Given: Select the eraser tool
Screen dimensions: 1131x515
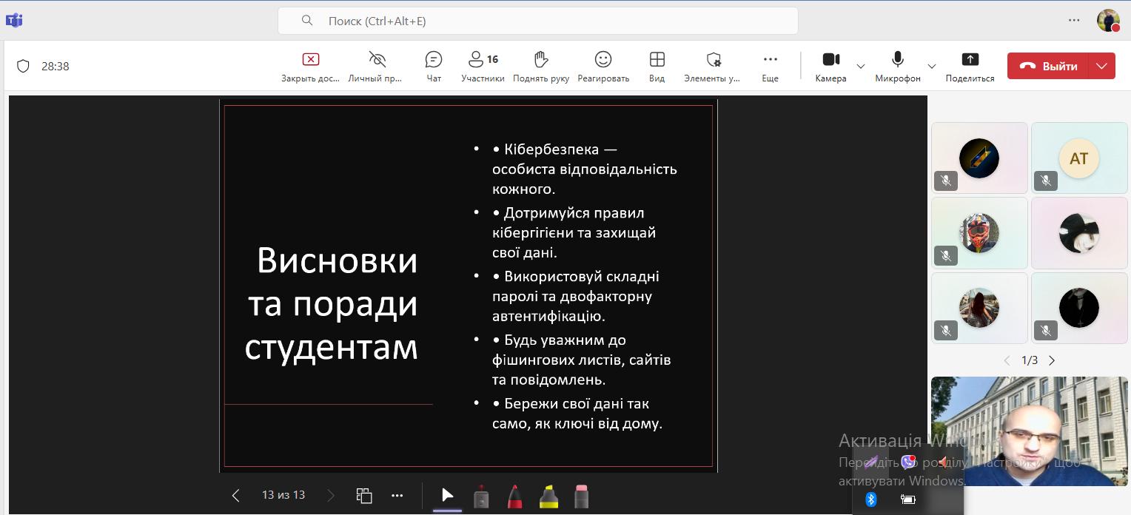Looking at the screenshot, I should click(581, 497).
